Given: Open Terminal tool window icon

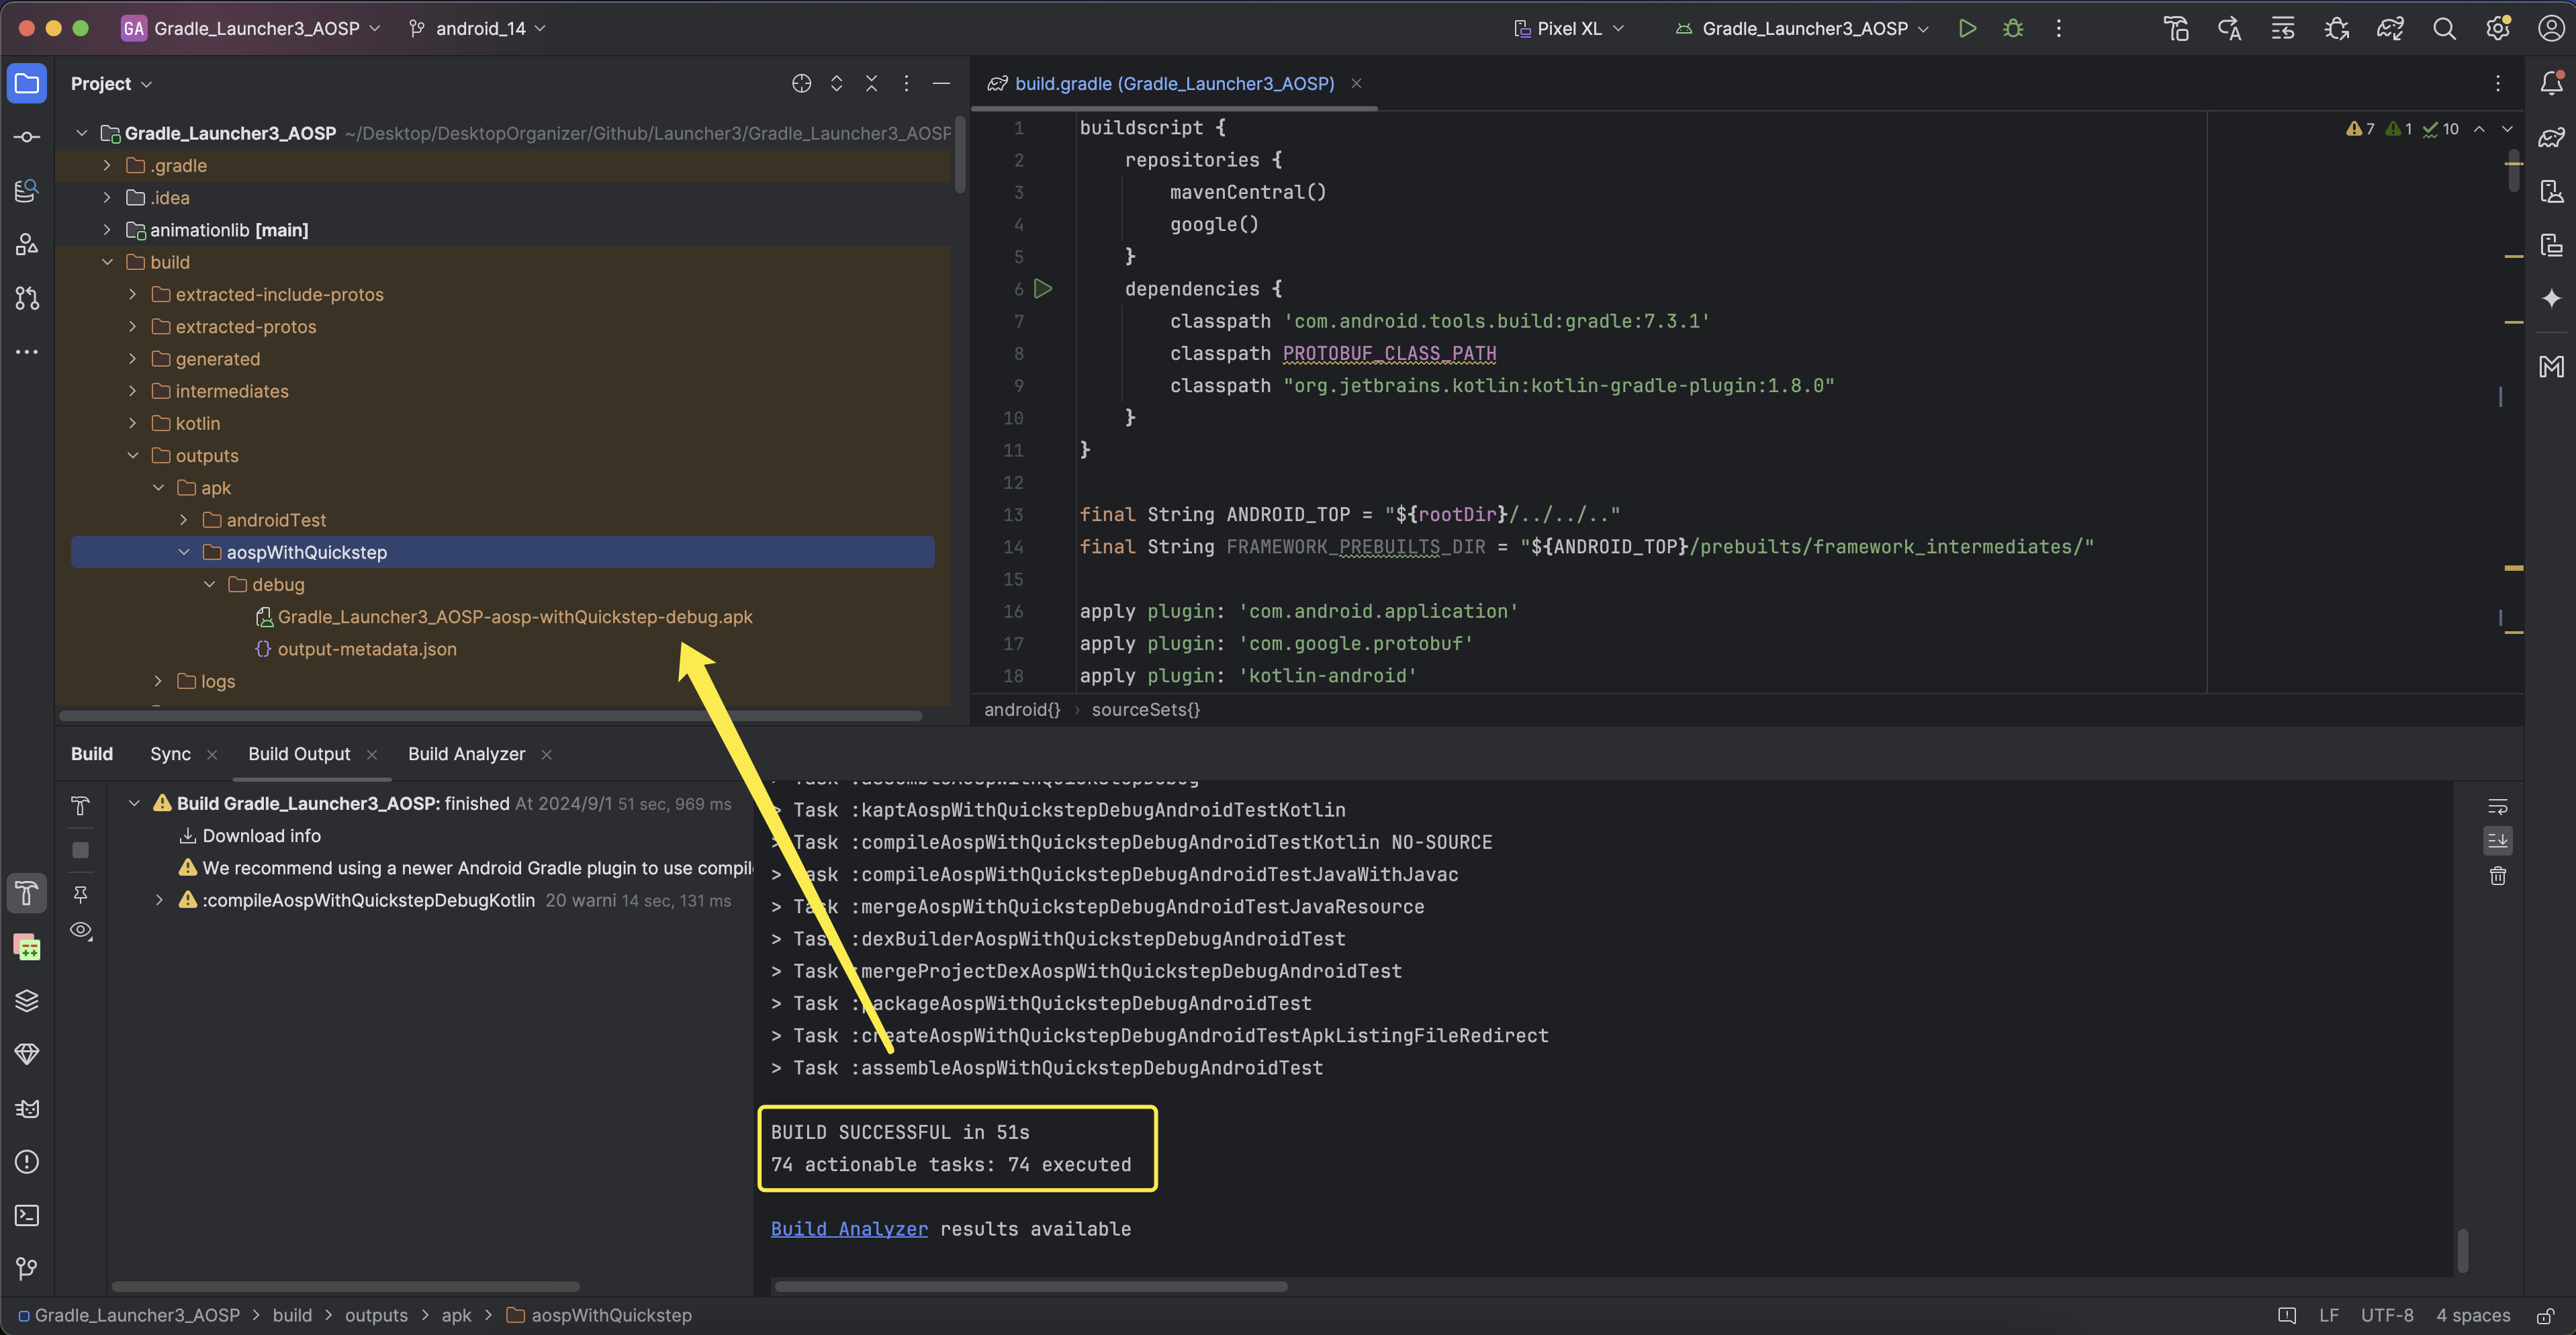Looking at the screenshot, I should click(x=27, y=1216).
